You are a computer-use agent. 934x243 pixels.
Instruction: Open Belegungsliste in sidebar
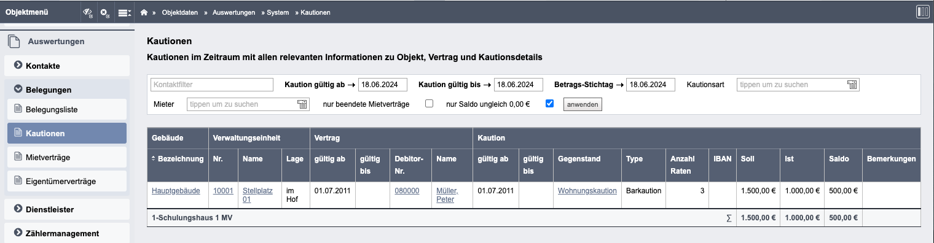67,109
